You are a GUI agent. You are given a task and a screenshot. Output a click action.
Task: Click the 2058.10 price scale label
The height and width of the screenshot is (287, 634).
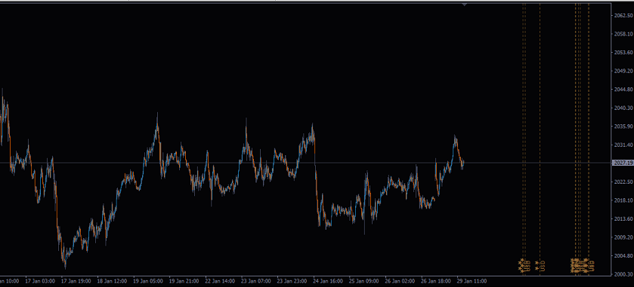[x=623, y=34]
